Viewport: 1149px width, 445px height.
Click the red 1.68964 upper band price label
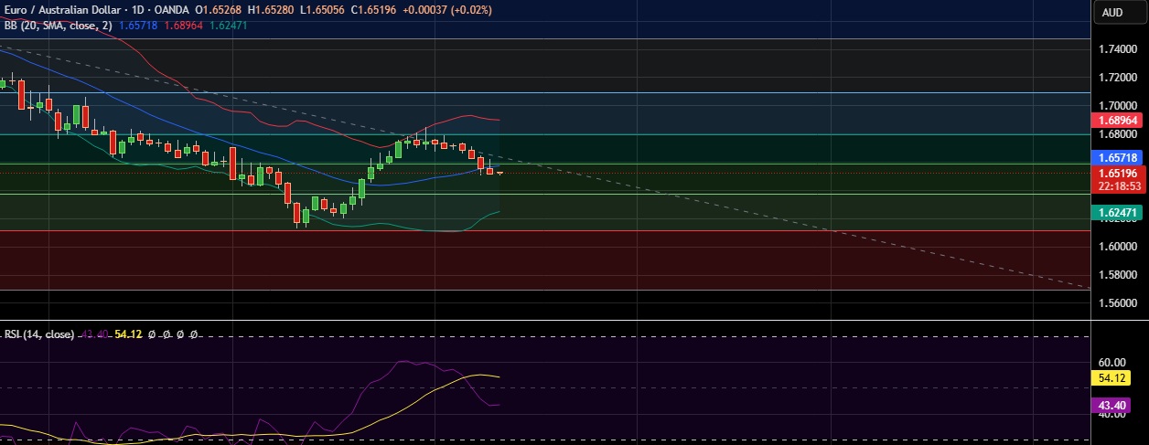tap(1116, 120)
